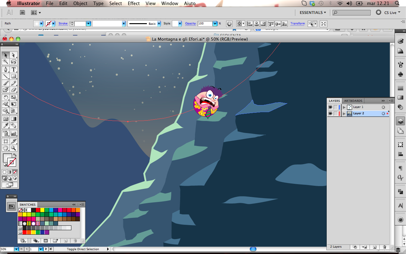406x254 pixels.
Task: Open the Layers panel from the dock
Action: pos(400,121)
